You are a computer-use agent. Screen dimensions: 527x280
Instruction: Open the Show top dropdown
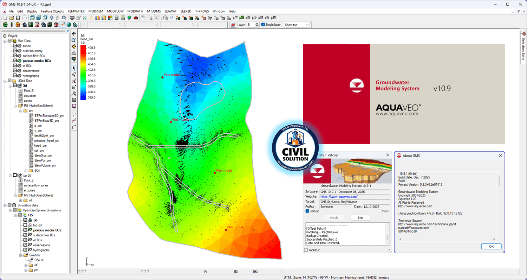(x=297, y=25)
